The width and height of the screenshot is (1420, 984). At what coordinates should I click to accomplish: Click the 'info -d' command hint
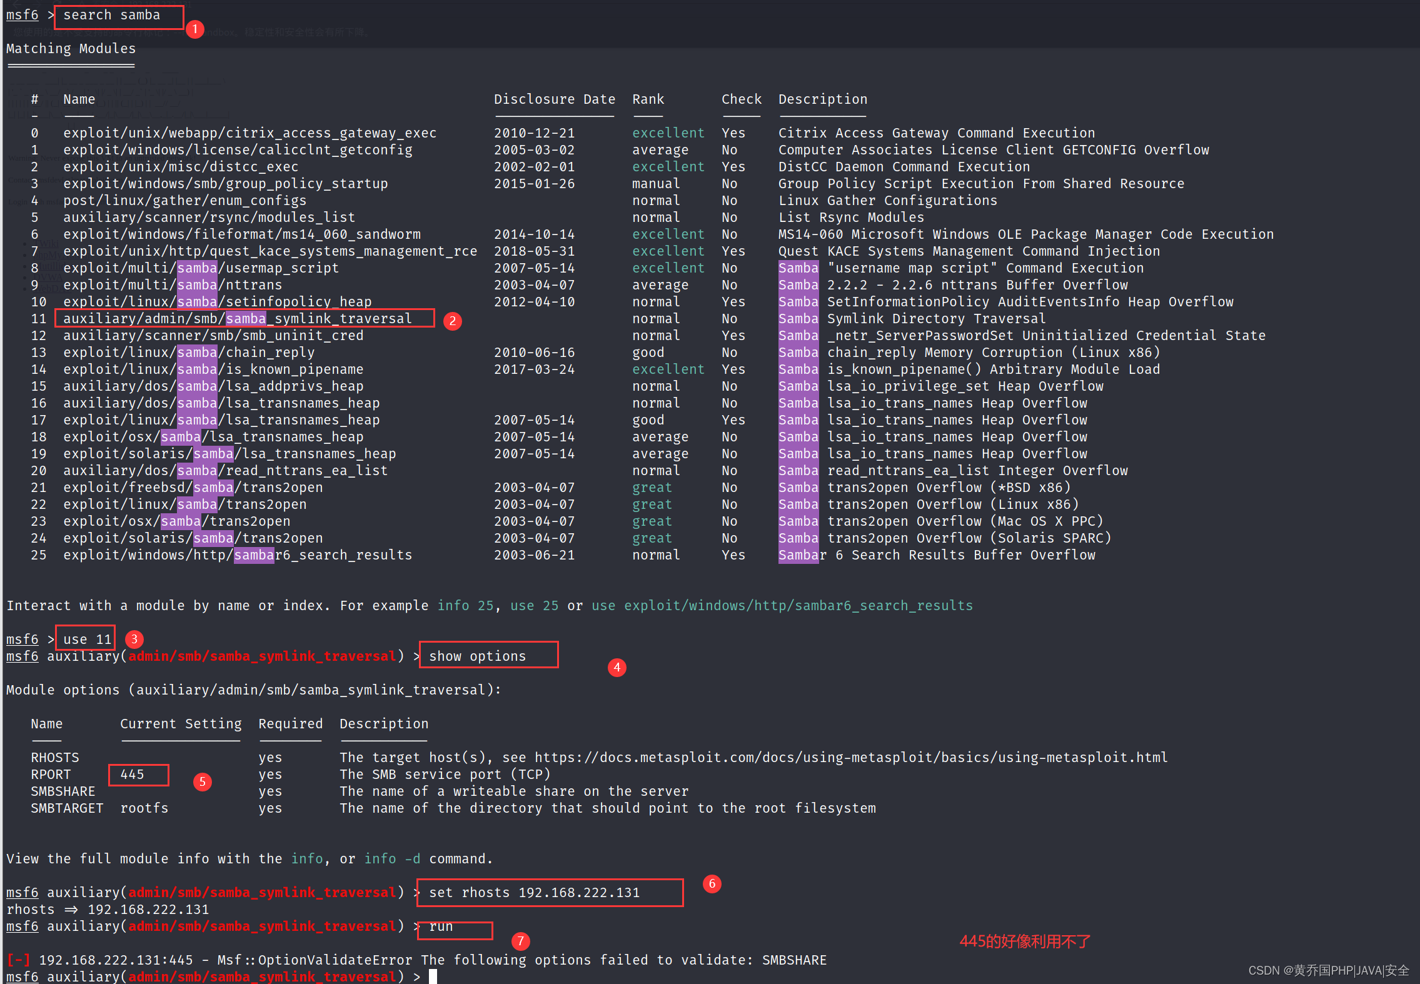392,859
